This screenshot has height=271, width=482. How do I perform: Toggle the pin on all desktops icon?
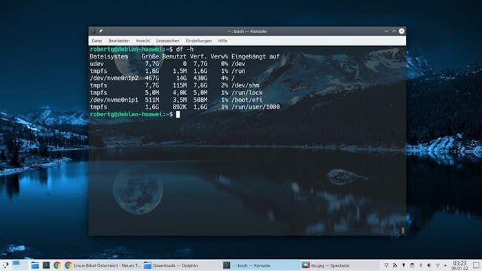pyautogui.click(x=101, y=32)
